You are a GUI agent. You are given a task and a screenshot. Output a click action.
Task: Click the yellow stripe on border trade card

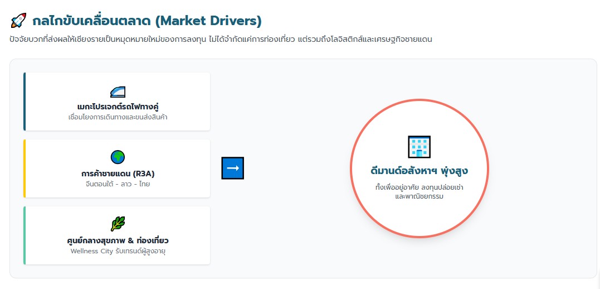click(25, 168)
